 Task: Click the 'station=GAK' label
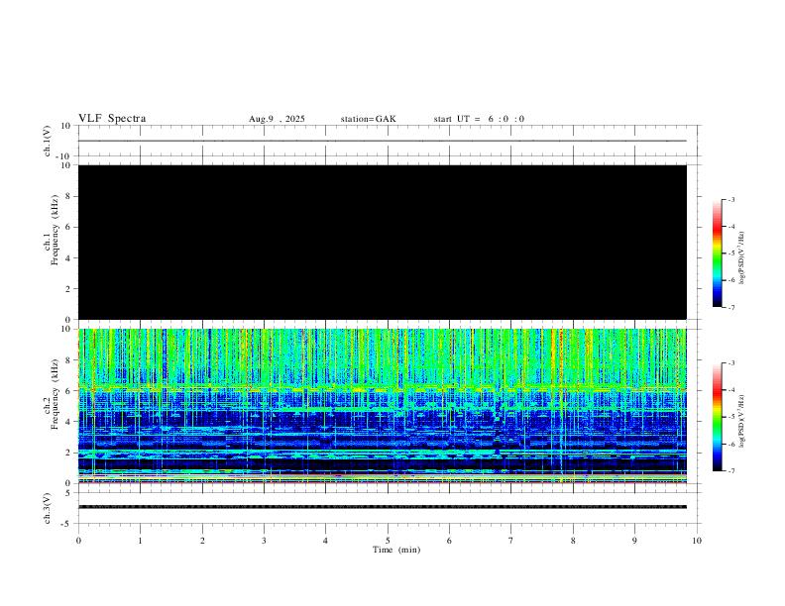pyautogui.click(x=368, y=119)
